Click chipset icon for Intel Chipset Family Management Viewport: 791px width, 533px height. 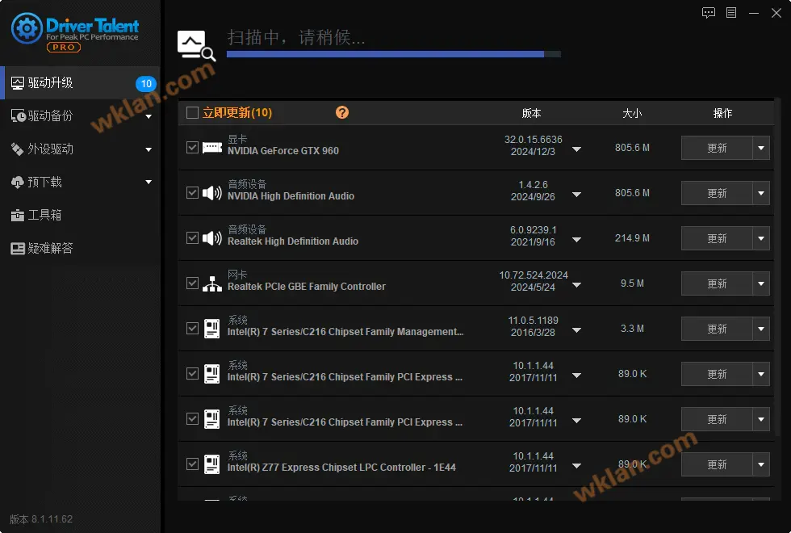[x=211, y=329]
